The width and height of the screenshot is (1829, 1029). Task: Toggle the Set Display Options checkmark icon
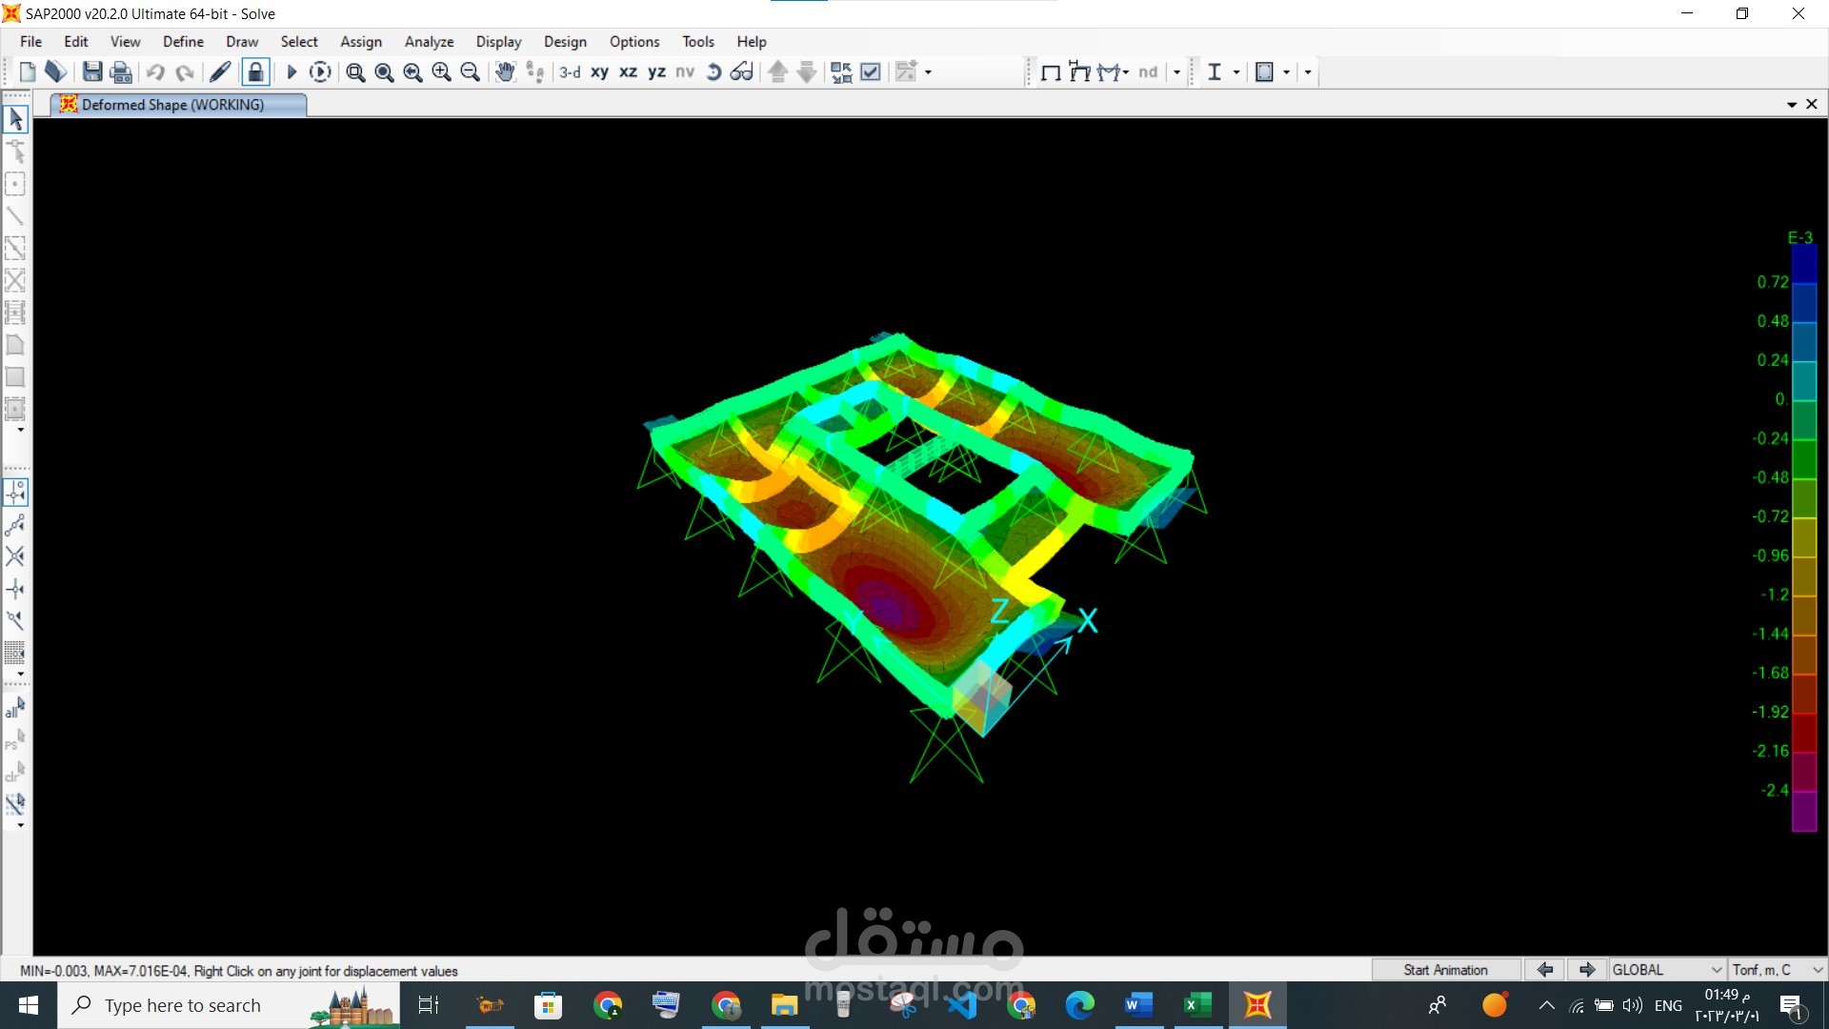(x=871, y=72)
